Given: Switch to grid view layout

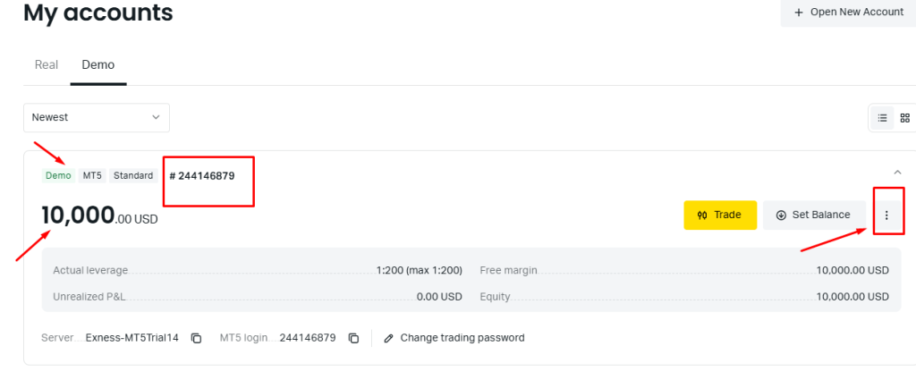Looking at the screenshot, I should tap(904, 118).
